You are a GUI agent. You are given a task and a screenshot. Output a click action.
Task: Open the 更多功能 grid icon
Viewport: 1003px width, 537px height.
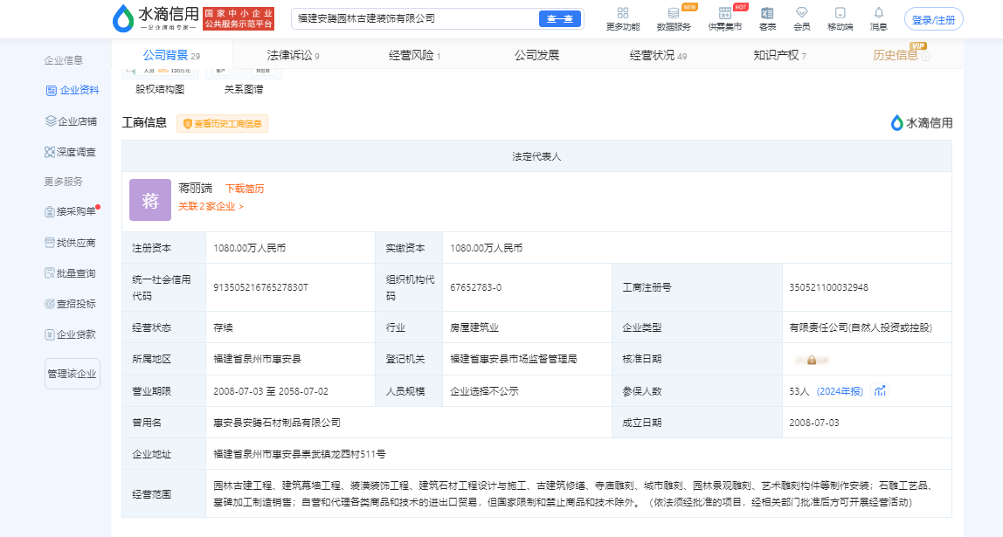[x=622, y=13]
